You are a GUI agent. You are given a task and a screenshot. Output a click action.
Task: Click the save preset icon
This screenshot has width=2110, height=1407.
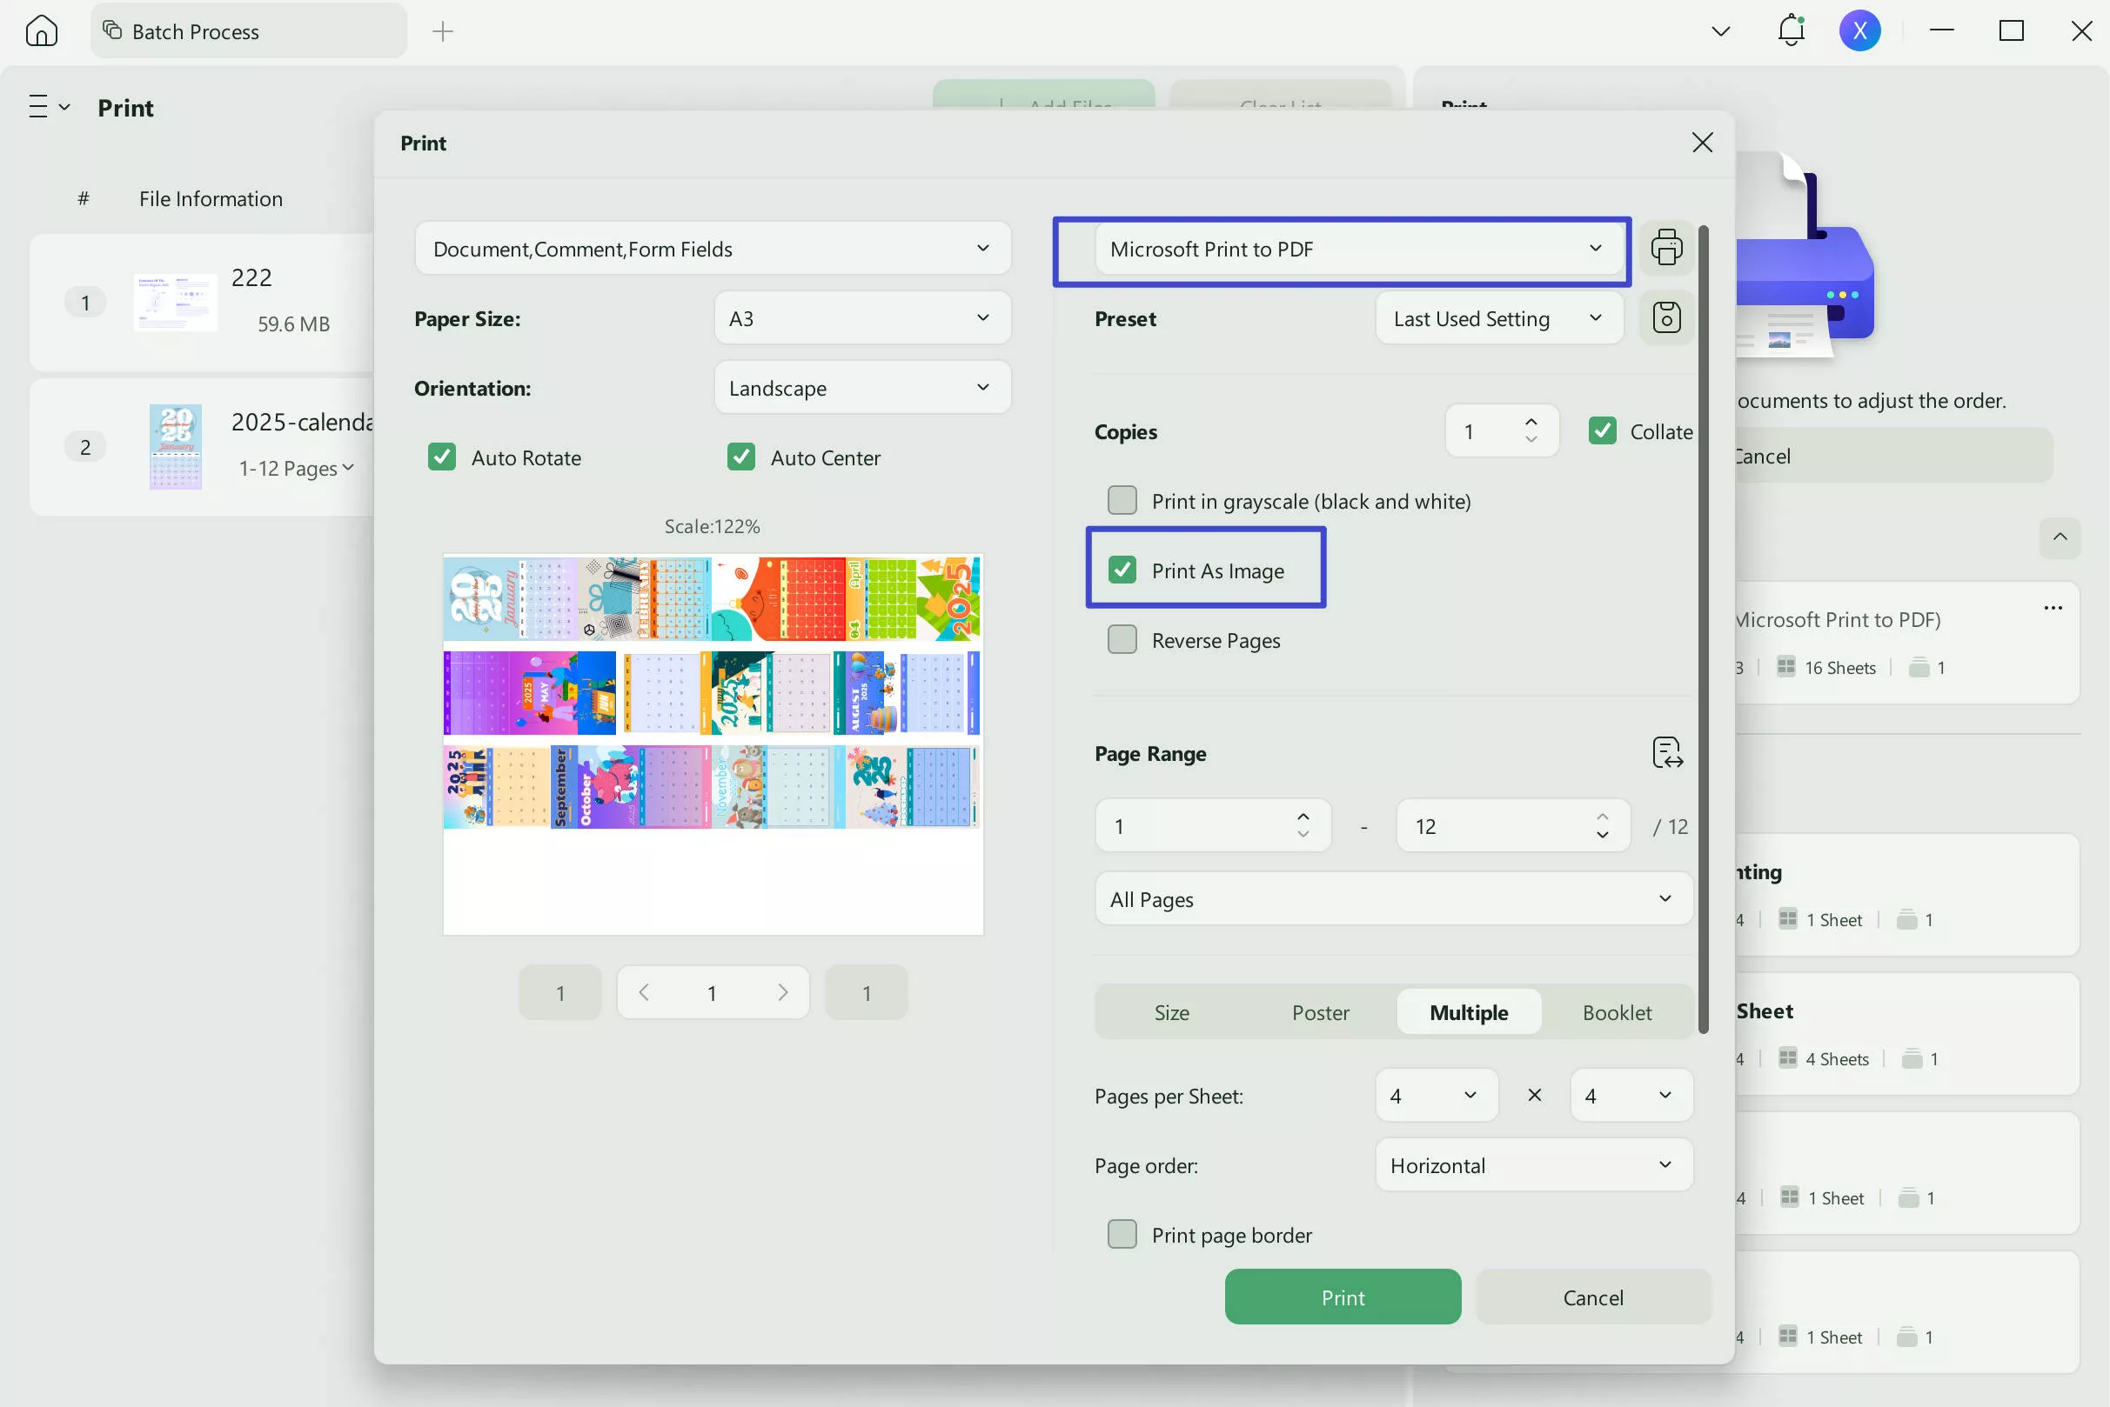pos(1665,317)
